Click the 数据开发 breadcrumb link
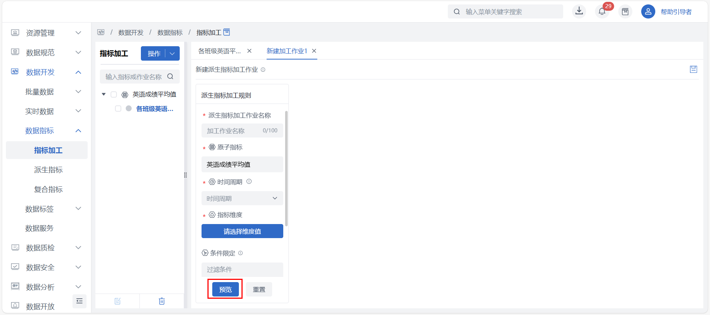The width and height of the screenshot is (710, 315). pos(131,33)
